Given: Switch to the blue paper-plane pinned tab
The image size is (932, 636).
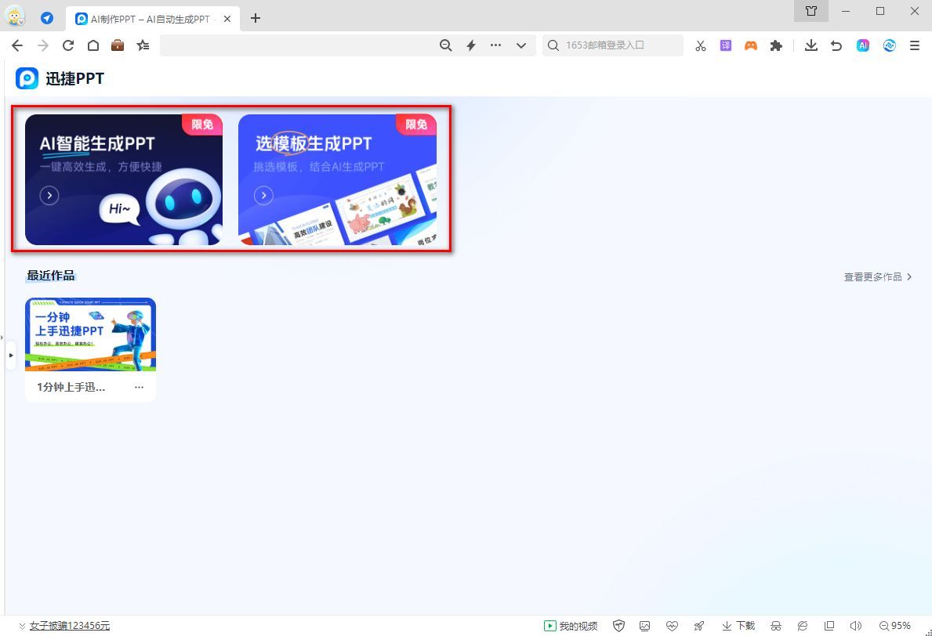Looking at the screenshot, I should pyautogui.click(x=47, y=18).
